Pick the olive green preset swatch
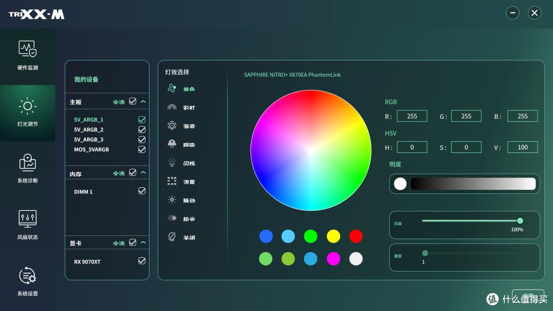 [288, 258]
